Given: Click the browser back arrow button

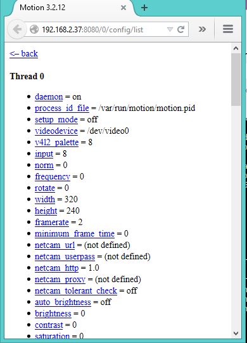Looking at the screenshot, I should (17, 29).
